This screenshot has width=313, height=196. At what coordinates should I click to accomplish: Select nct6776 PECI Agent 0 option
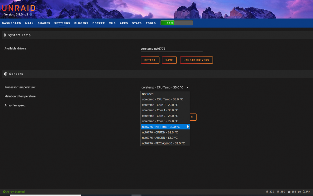coord(165,143)
